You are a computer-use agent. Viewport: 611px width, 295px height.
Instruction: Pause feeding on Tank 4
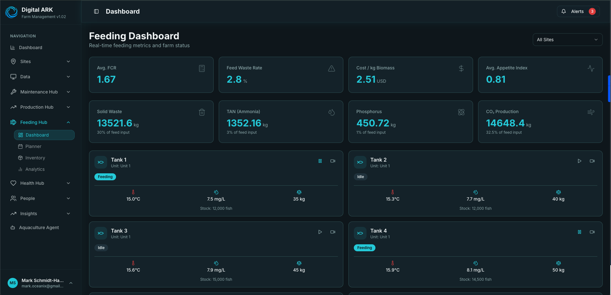(x=580, y=232)
